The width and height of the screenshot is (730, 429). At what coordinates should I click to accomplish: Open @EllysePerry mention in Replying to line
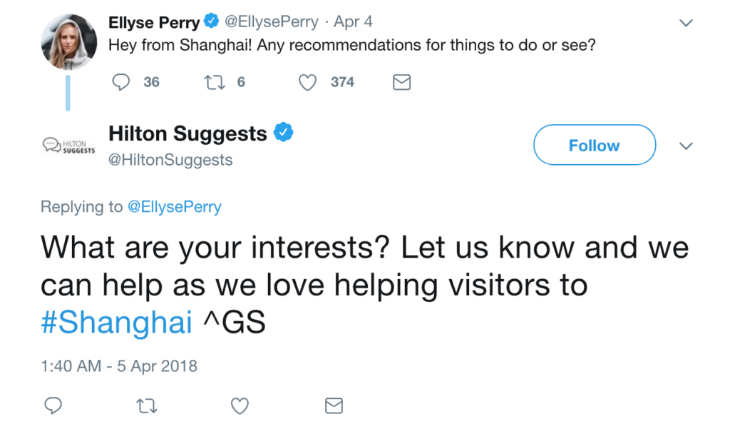tap(174, 207)
